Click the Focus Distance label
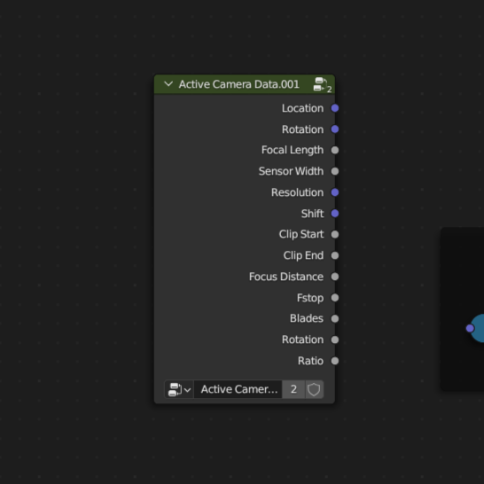The height and width of the screenshot is (484, 484). click(x=286, y=277)
